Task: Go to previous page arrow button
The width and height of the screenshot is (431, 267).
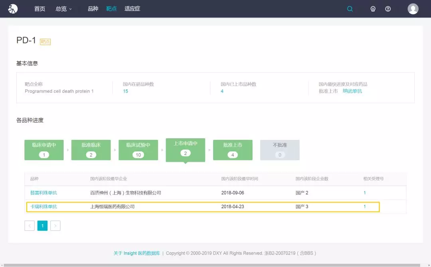Action: [30, 226]
